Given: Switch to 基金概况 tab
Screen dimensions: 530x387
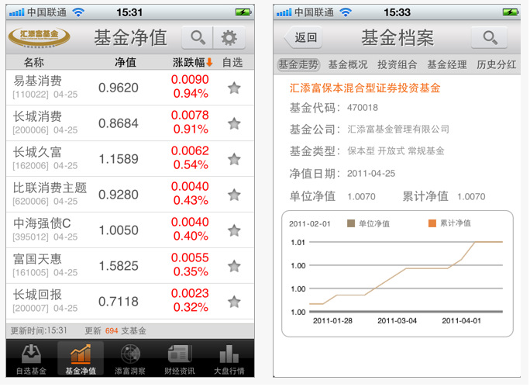Looking at the screenshot, I should click(x=348, y=64).
